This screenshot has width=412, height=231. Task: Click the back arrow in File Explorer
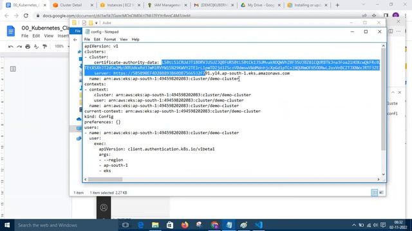click(x=75, y=40)
